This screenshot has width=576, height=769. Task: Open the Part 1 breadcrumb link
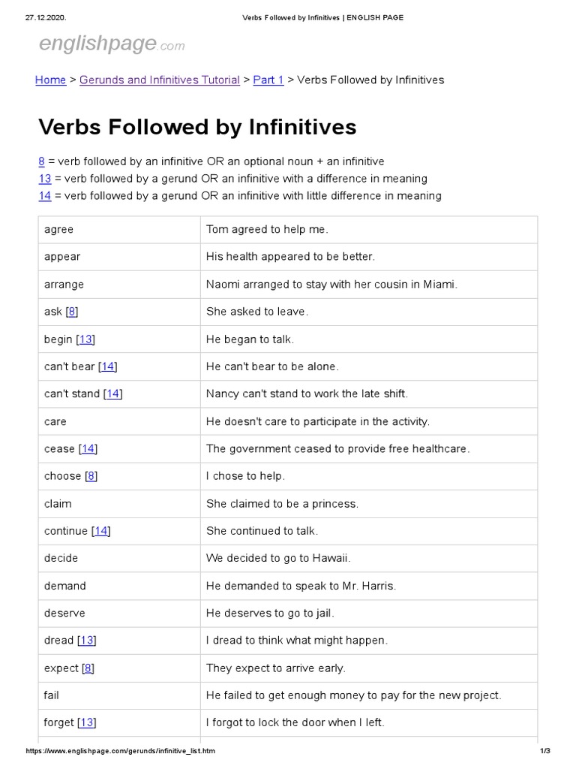[268, 80]
